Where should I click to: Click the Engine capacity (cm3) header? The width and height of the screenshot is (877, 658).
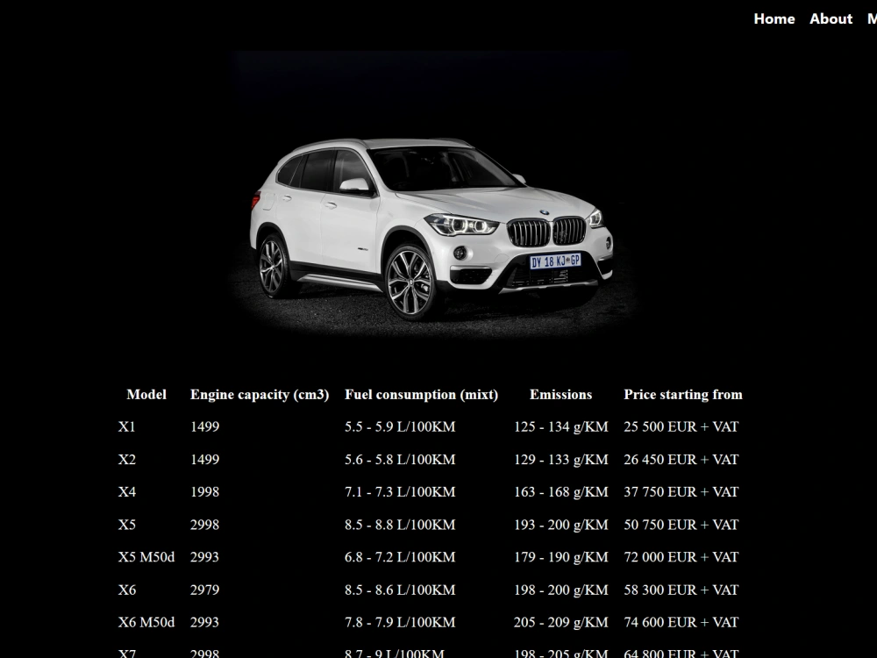coord(260,395)
